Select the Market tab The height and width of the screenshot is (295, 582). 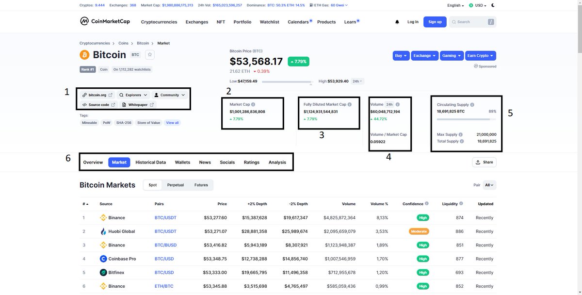pyautogui.click(x=119, y=163)
